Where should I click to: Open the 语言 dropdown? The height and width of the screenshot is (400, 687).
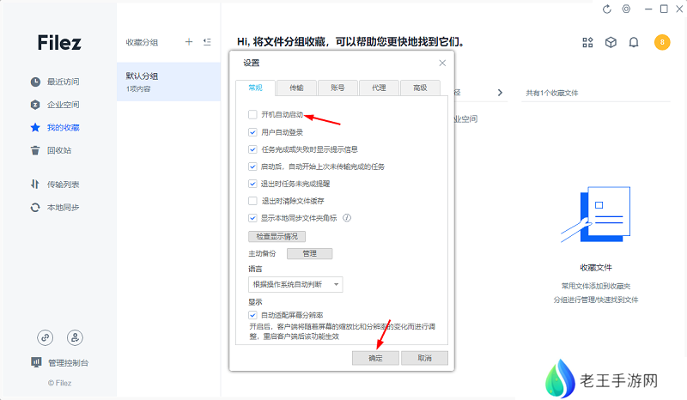(x=295, y=284)
